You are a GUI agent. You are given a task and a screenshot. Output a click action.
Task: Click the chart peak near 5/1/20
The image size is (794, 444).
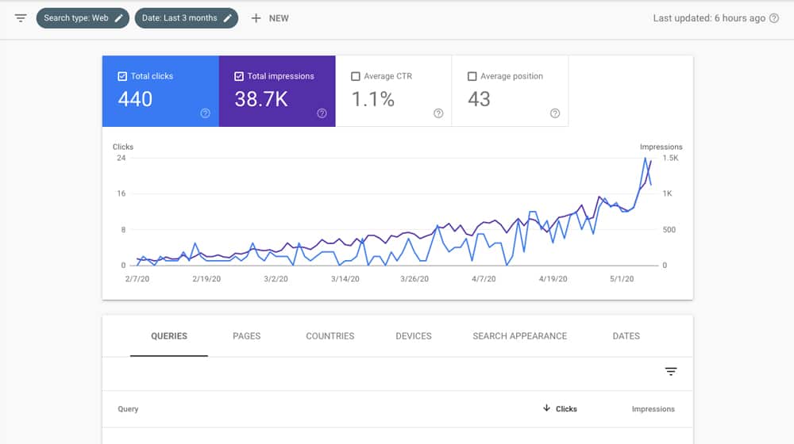(x=645, y=159)
